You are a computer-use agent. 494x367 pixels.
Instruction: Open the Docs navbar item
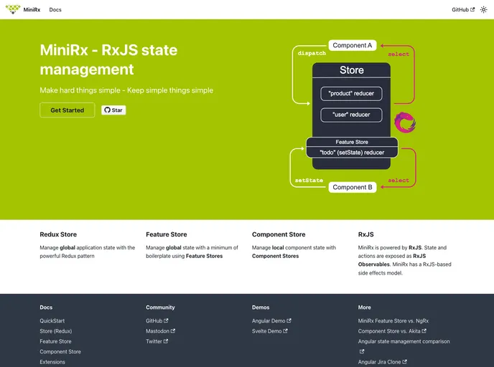click(x=55, y=10)
